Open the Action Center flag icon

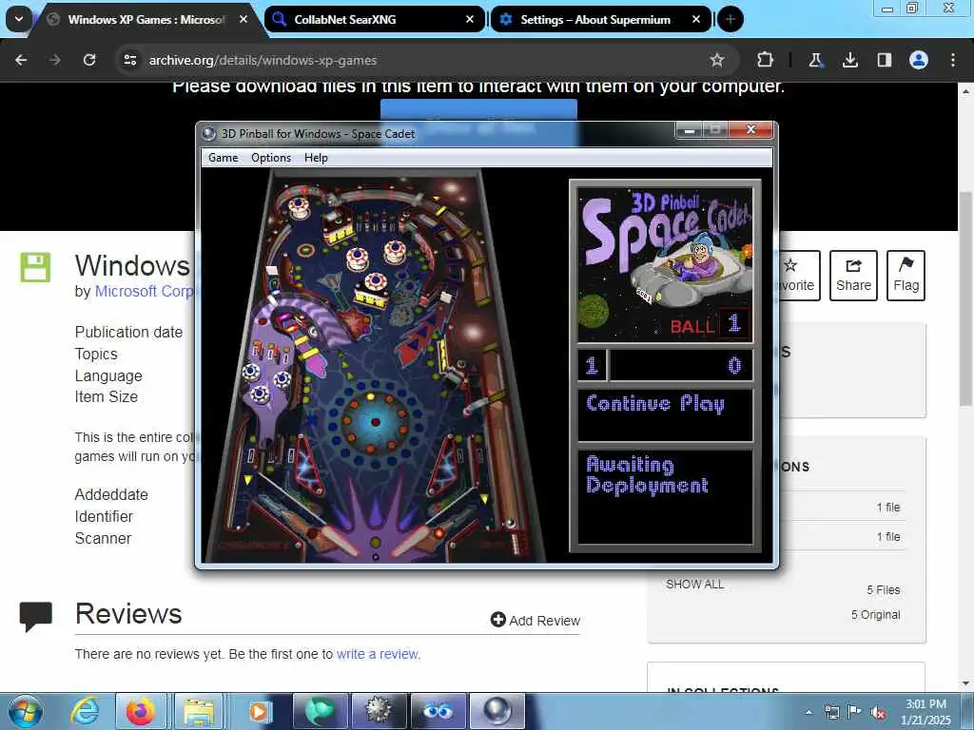(855, 712)
